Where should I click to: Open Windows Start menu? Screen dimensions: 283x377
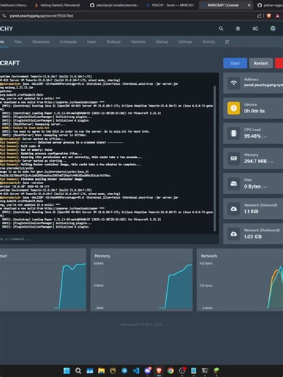(x=67, y=370)
